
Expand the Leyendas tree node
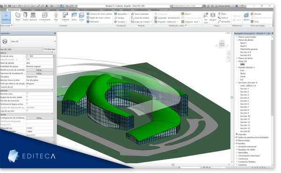pyautogui.click(x=237, y=134)
